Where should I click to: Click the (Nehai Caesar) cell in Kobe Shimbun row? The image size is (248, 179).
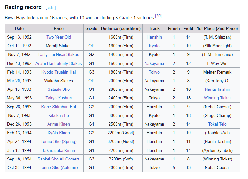(217, 107)
